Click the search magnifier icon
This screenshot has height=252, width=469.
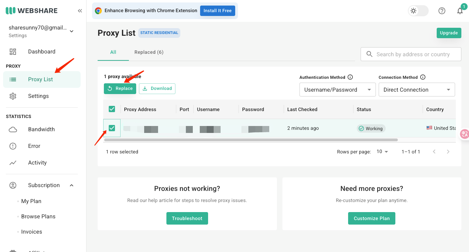[369, 54]
